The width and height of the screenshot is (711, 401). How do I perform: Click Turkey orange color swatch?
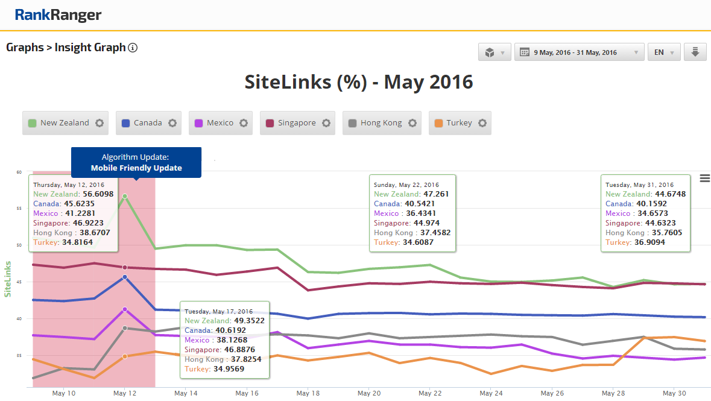[x=438, y=123]
